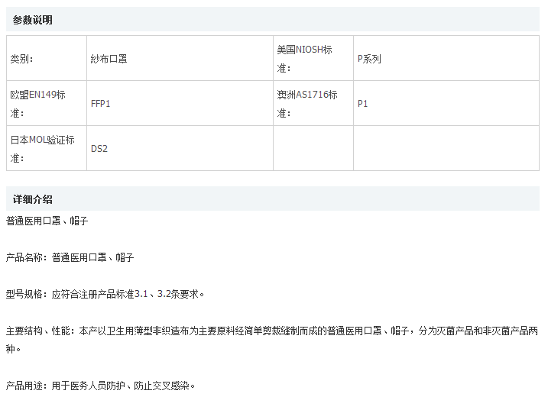The width and height of the screenshot is (548, 397).
Task: Open the FFP1 link
Action: click(101, 103)
